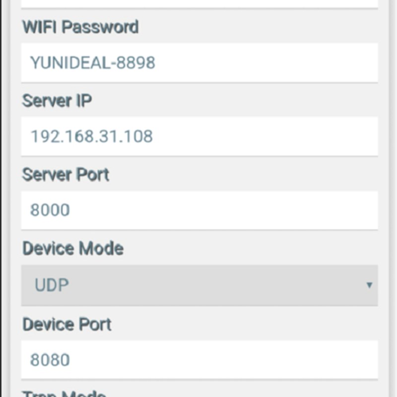Viewport: 397px width, 397px height.
Task: Click the Device Mode dropdown arrow
Action: [x=369, y=285]
